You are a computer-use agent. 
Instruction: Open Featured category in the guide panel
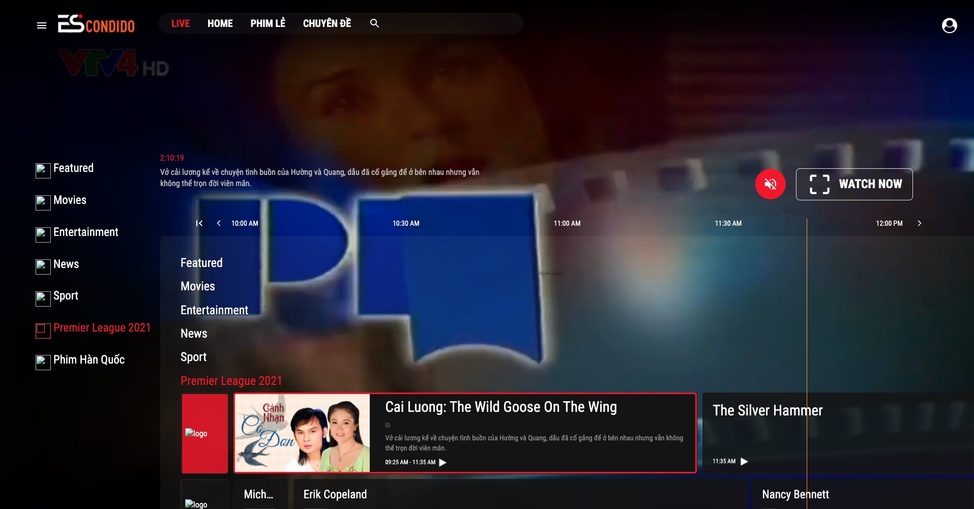[201, 263]
